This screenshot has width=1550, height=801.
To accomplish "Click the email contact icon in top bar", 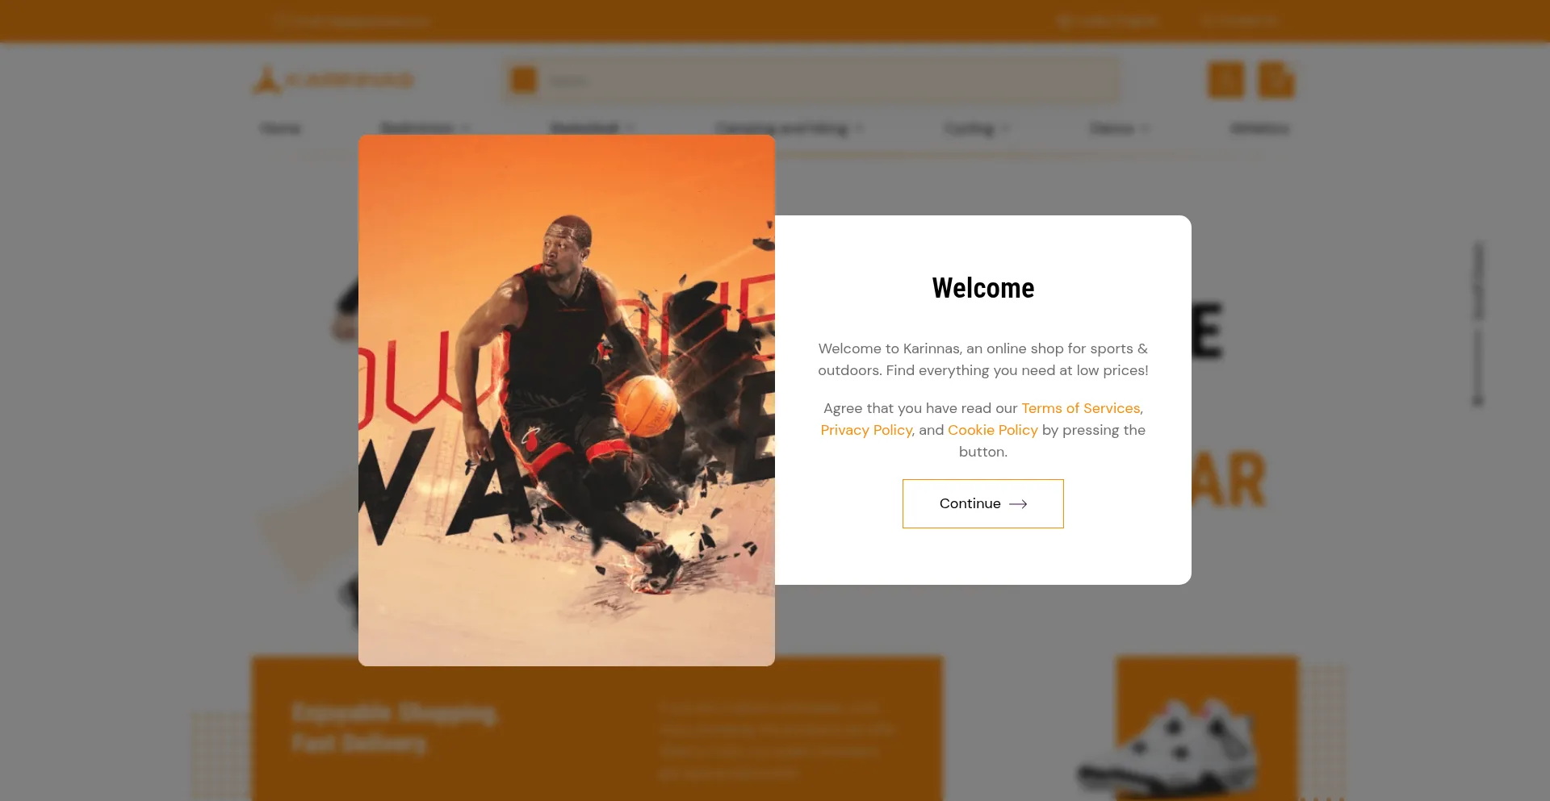I will 281,20.
